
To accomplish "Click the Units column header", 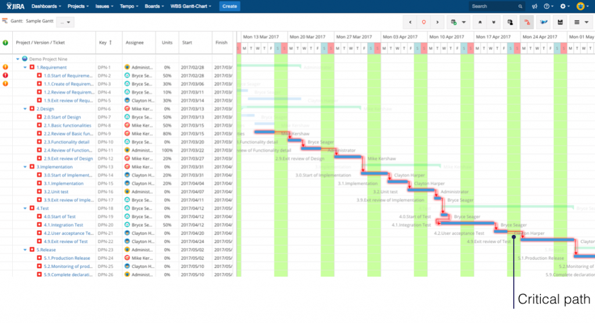I will click(x=167, y=42).
